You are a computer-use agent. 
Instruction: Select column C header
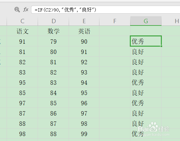pos(22,21)
